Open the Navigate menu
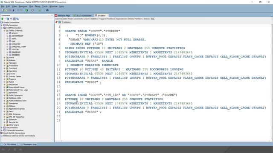 23,6
